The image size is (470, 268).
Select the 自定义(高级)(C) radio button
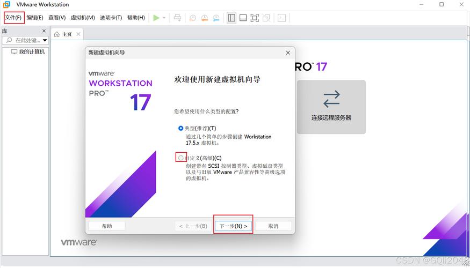pos(180,158)
